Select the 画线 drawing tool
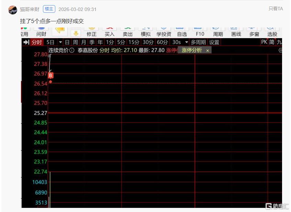The height and width of the screenshot is (212, 291). click(x=236, y=32)
